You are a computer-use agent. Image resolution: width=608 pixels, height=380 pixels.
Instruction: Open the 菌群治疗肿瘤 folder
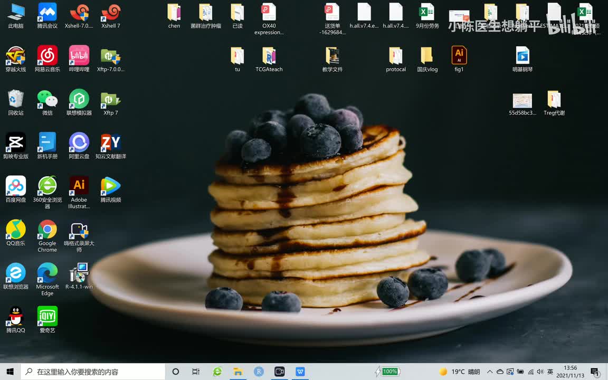coord(206,16)
